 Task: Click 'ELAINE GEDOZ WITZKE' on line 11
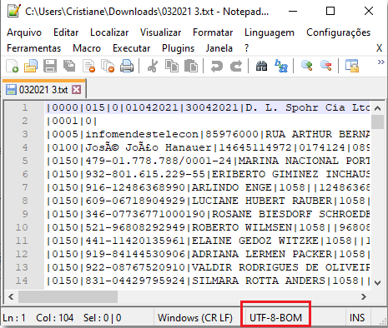click(x=255, y=241)
